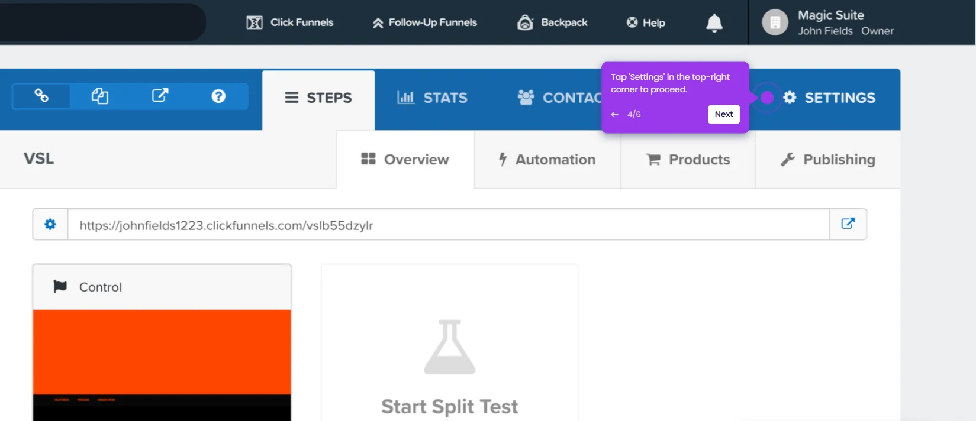Click the question mark help icon
Viewport: 976px width, 421px height.
(x=218, y=96)
